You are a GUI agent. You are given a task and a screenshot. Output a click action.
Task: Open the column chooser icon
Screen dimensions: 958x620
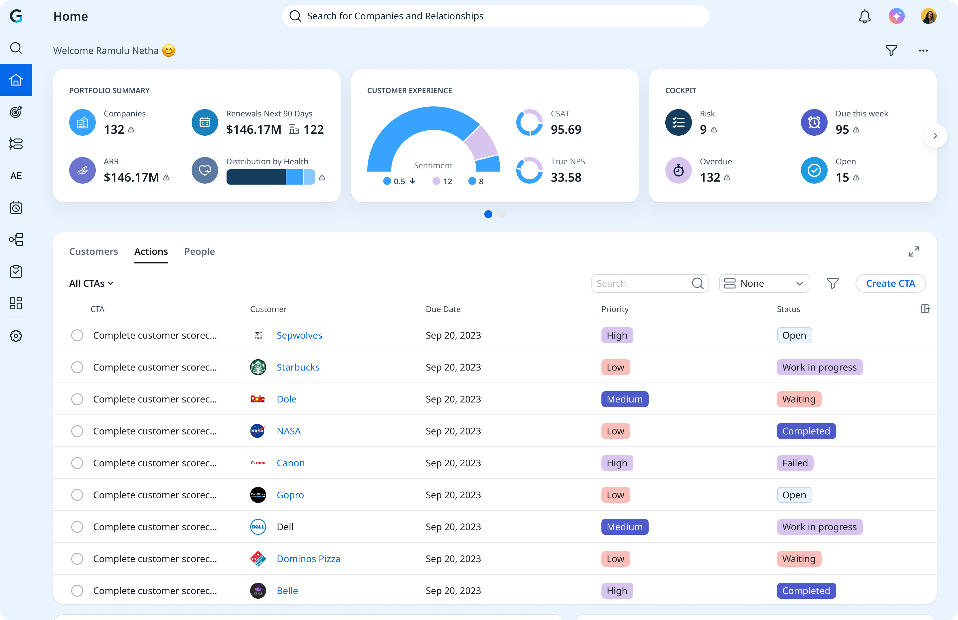(925, 309)
